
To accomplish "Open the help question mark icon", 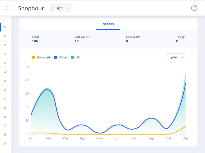I will click(x=5, y=126).
